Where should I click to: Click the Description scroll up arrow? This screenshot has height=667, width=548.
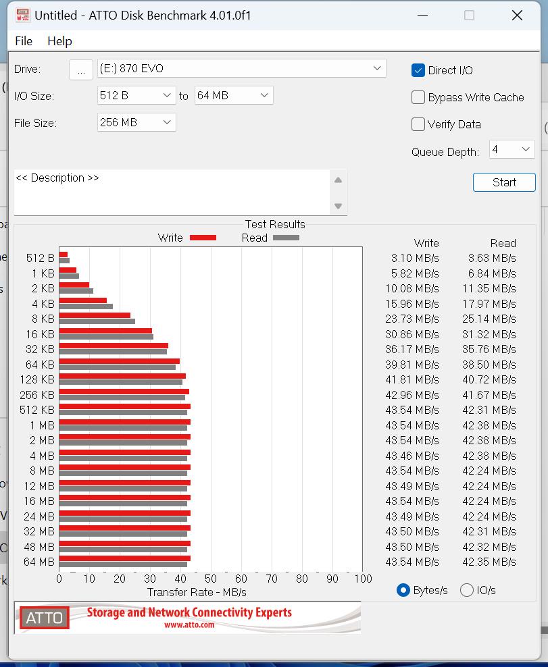338,180
